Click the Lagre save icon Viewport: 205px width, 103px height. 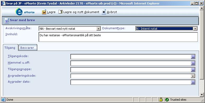click(44, 12)
